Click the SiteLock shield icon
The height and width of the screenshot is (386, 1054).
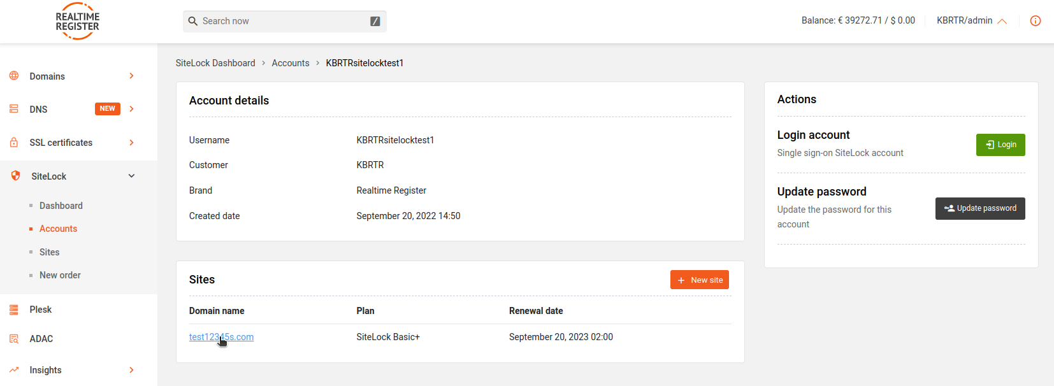tap(16, 176)
